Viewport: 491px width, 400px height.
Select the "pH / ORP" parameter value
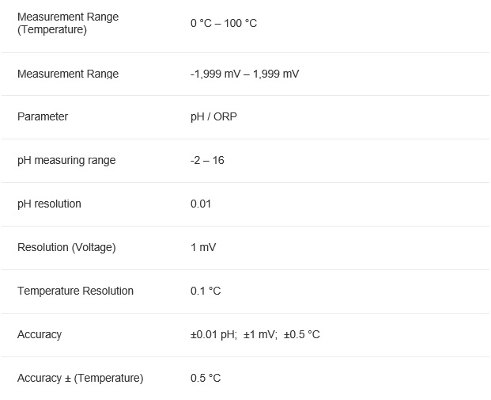213,116
